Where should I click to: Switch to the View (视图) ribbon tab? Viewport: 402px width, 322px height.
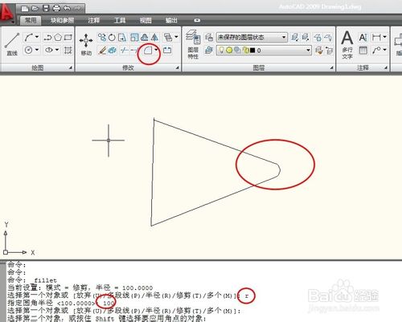click(146, 20)
